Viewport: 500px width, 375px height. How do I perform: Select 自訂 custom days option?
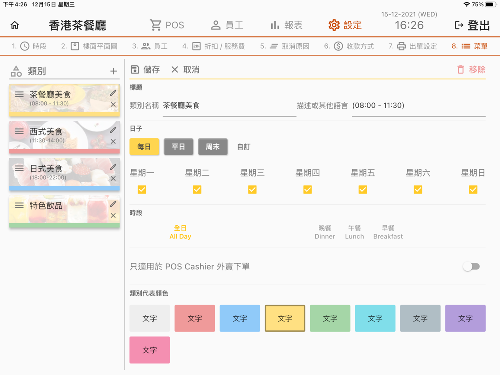pyautogui.click(x=244, y=147)
